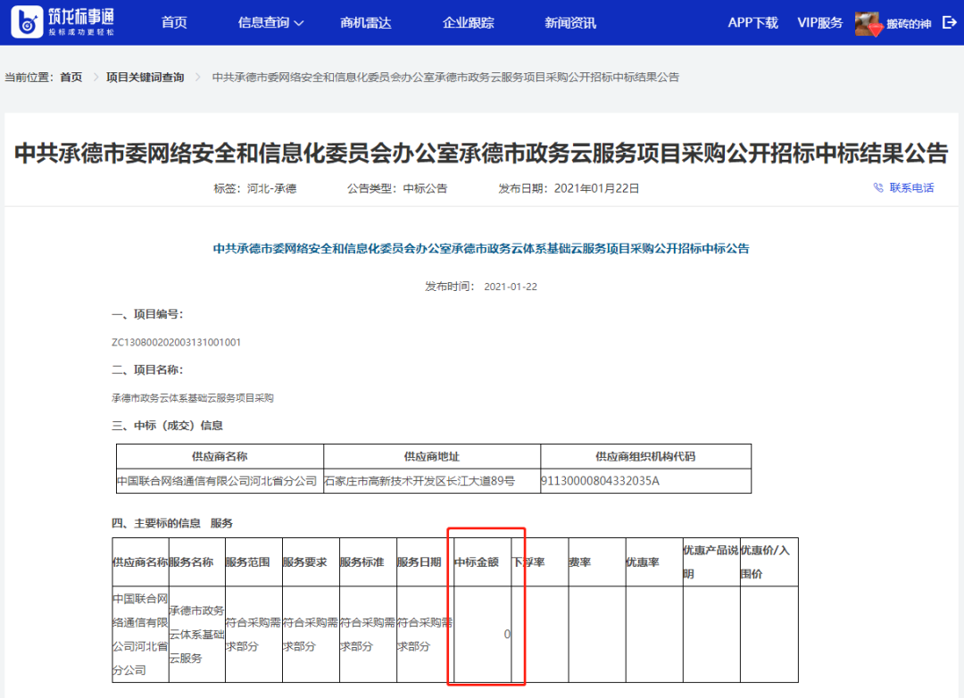Click the 联系电话 link
The image size is (964, 698).
point(911,187)
